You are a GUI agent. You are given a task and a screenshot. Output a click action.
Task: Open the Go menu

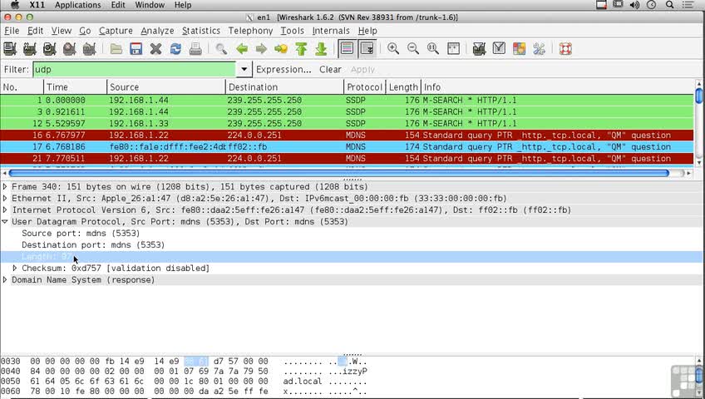(x=85, y=31)
